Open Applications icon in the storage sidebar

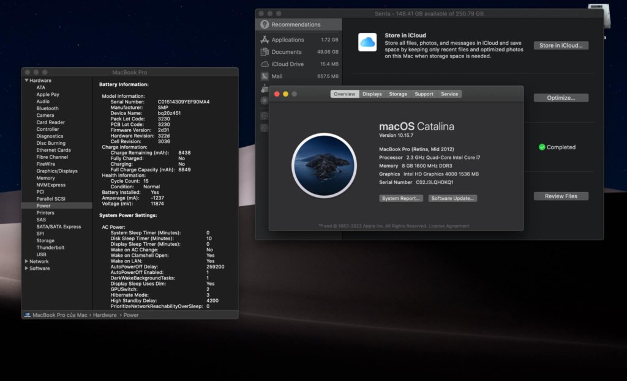pyautogui.click(x=265, y=40)
